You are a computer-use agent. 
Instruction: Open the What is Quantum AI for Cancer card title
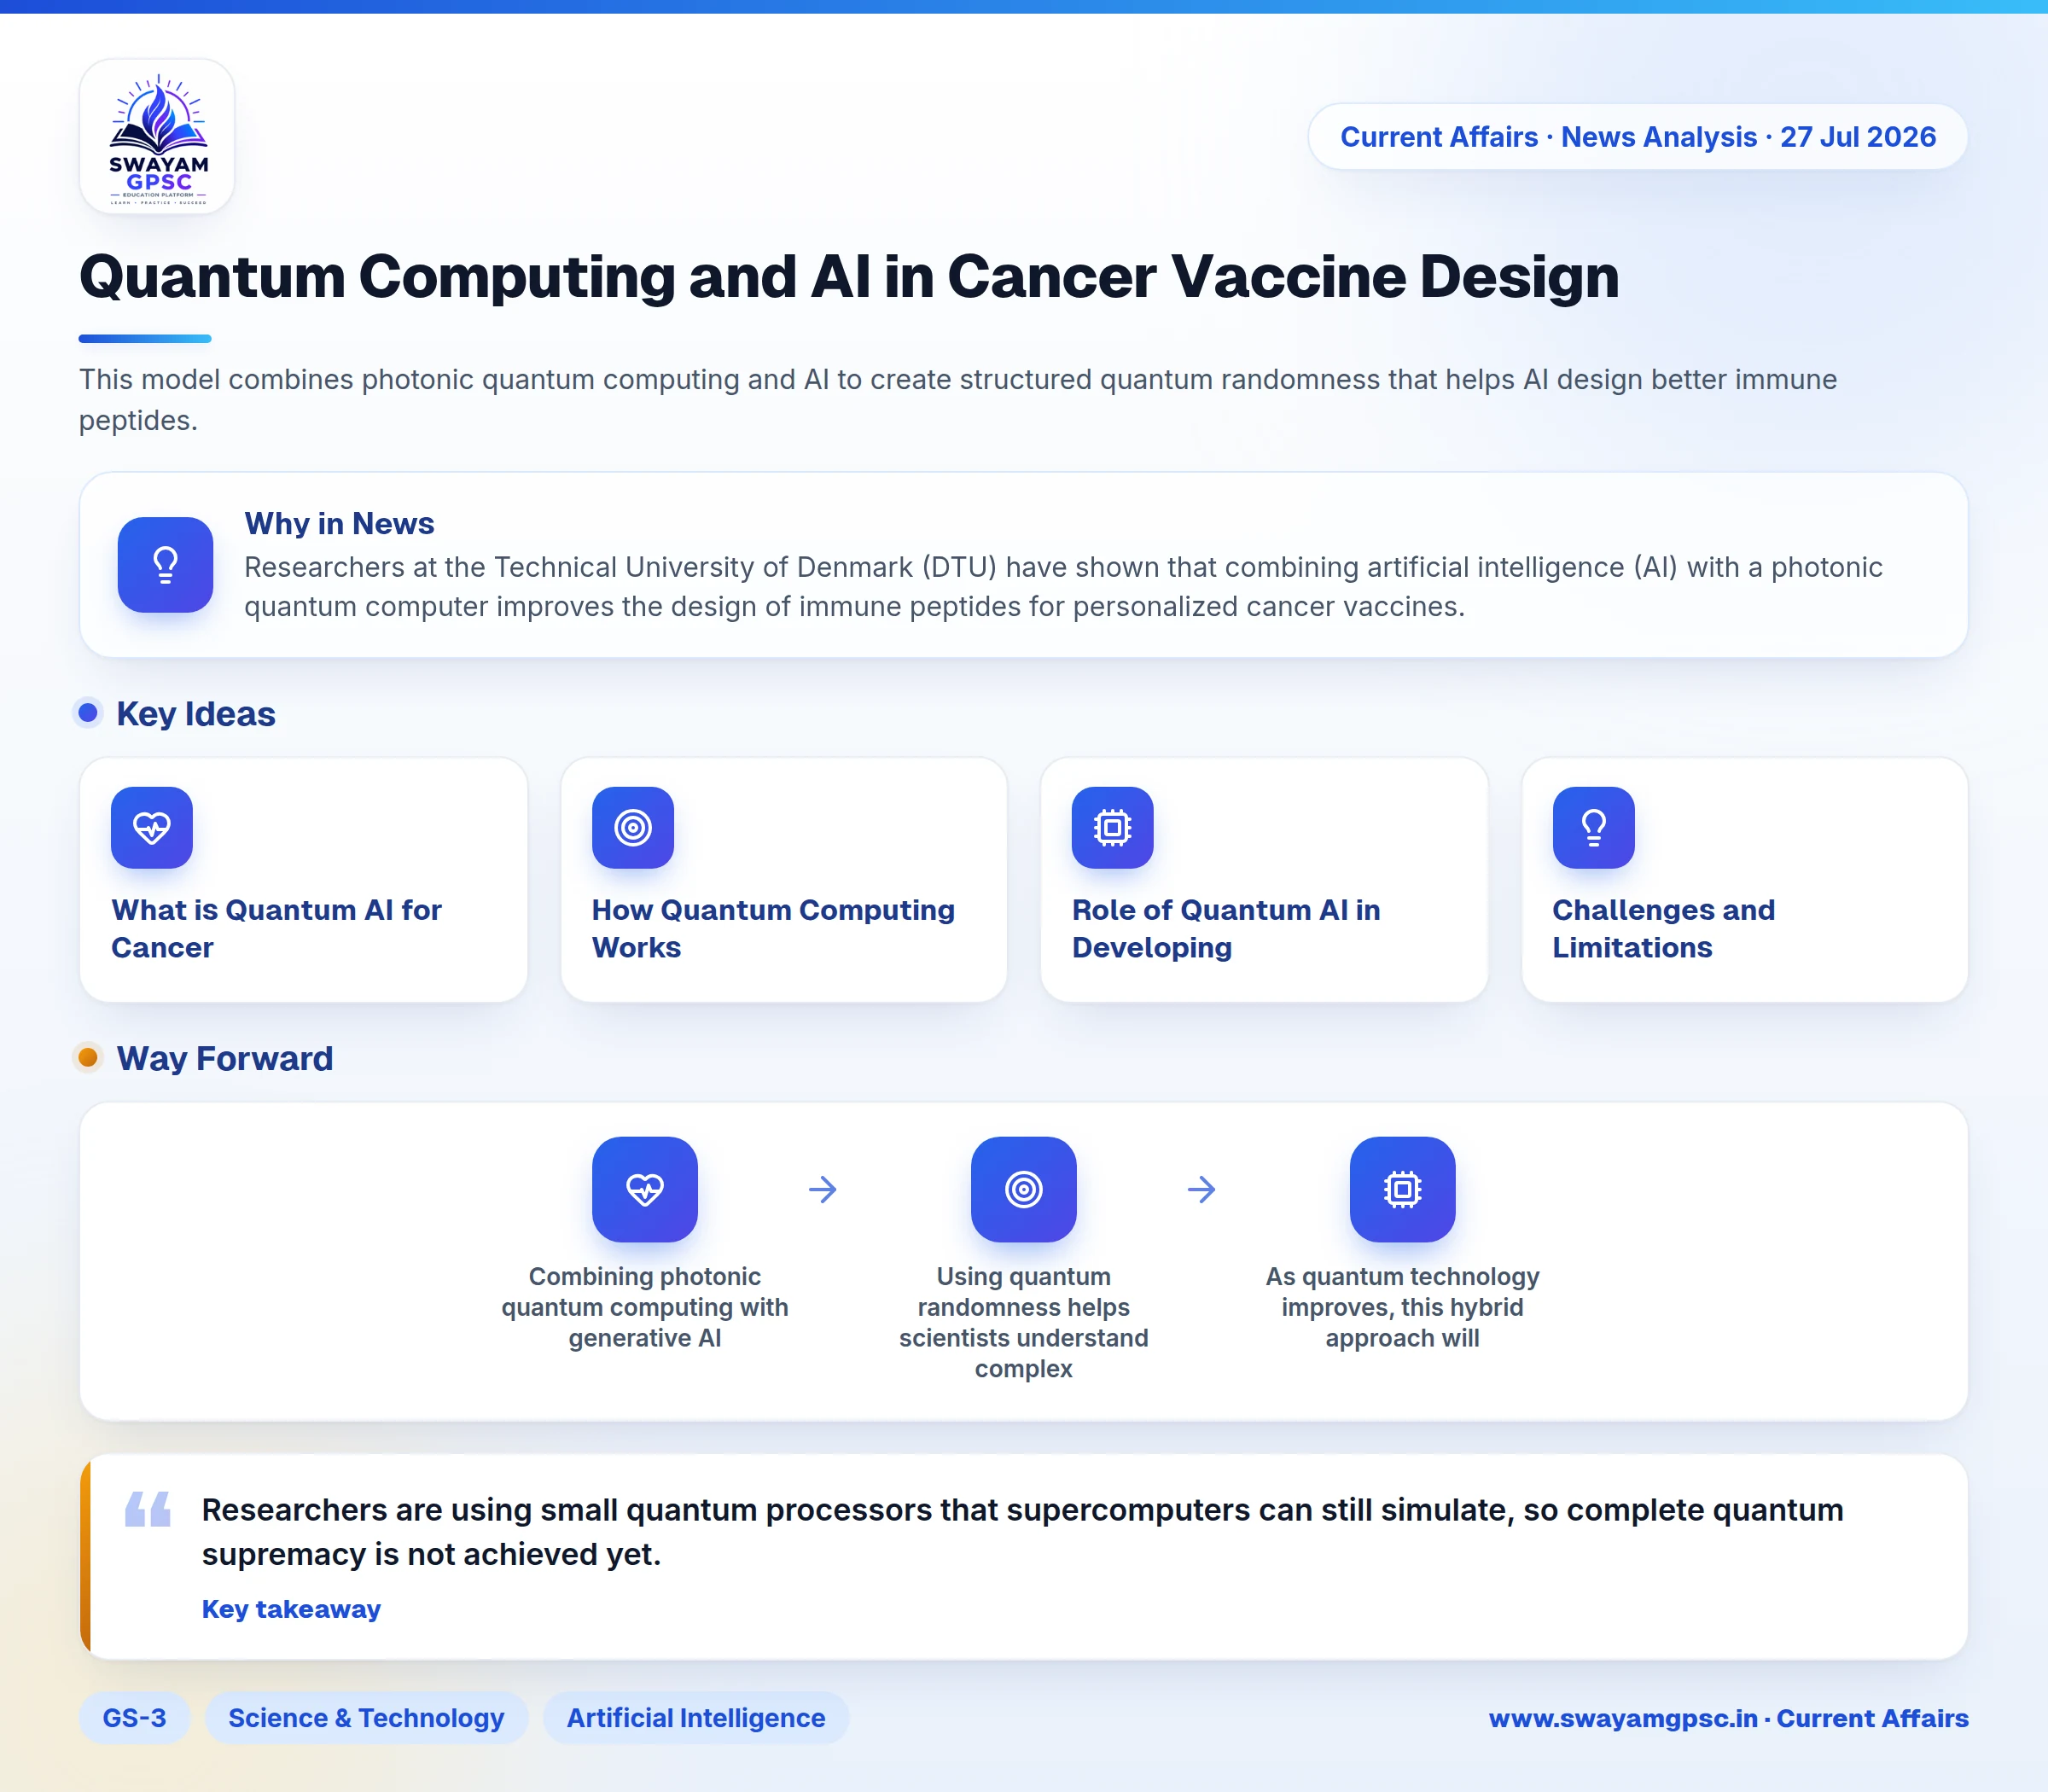[276, 929]
